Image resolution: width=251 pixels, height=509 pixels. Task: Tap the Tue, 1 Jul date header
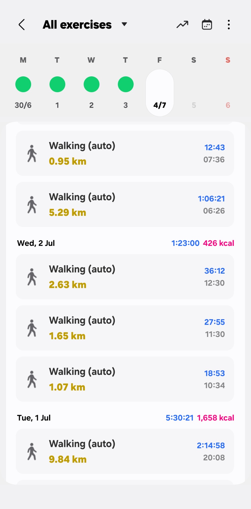[x=34, y=418]
